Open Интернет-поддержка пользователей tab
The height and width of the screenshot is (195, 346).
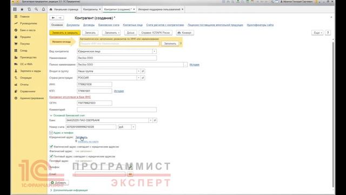(159, 10)
